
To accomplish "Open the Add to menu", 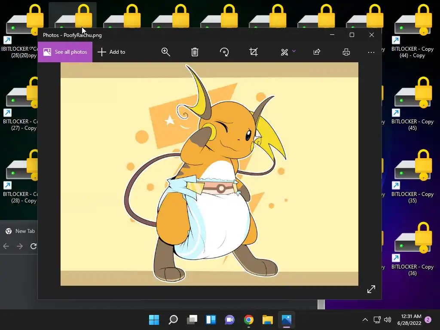I will coord(111,52).
